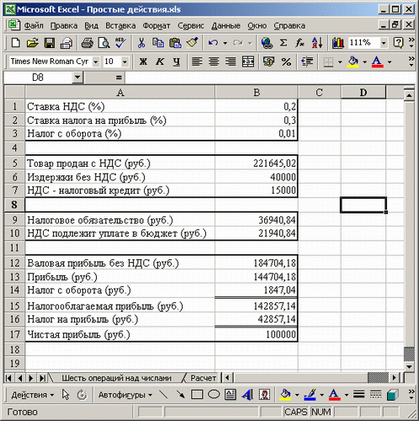Align the text left with the toolbar icon
The width and height of the screenshot is (419, 421).
(197, 61)
